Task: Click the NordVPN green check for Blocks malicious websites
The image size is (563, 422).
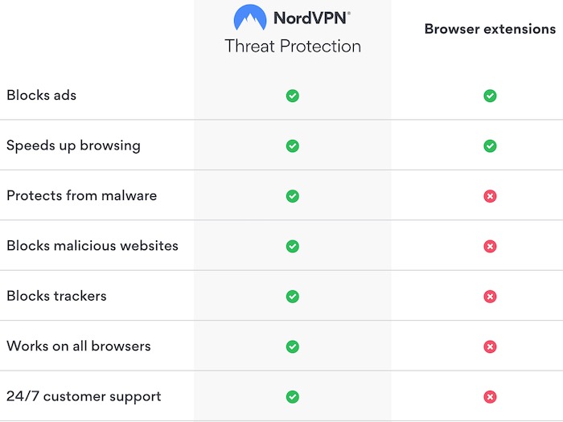Action: pos(293,247)
